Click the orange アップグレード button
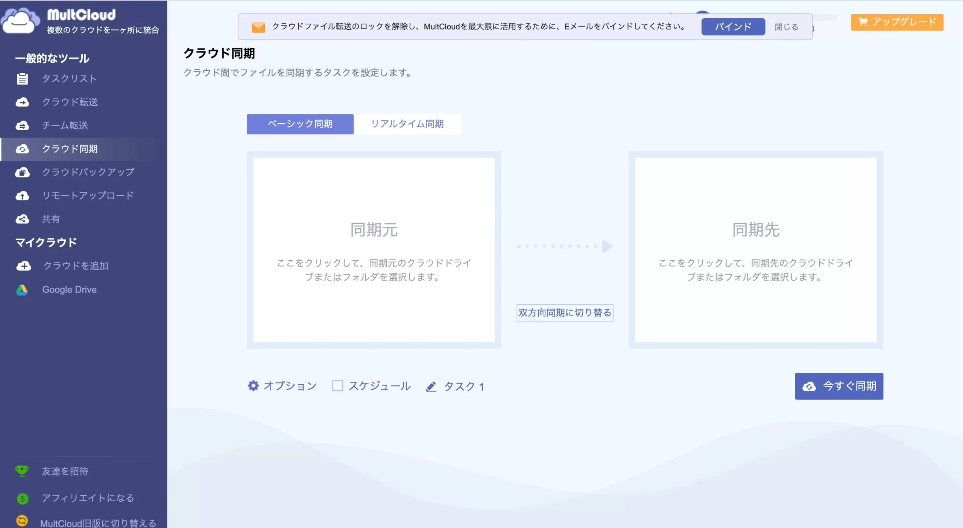This screenshot has height=528, width=963. 897,22
